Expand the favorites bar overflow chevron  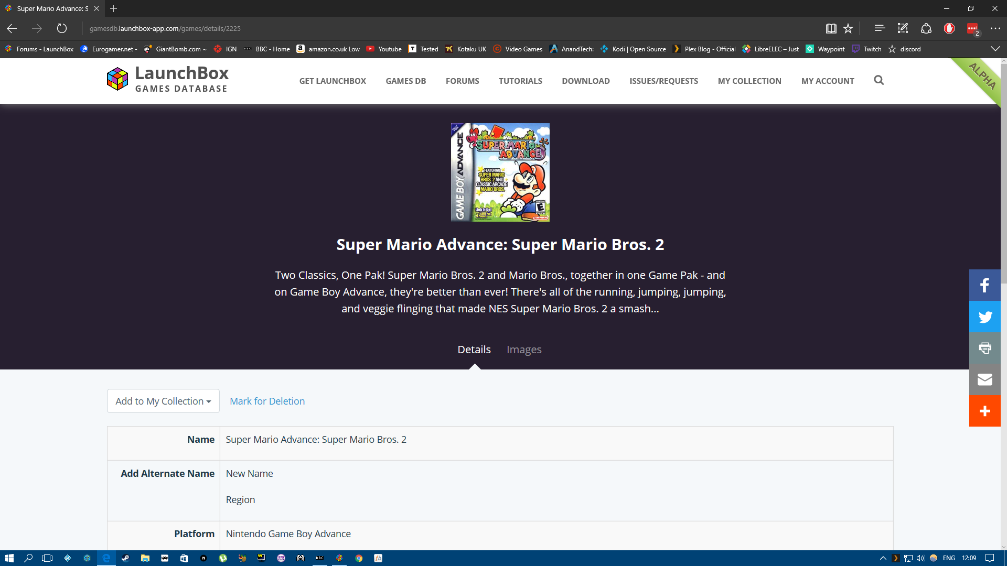coord(995,49)
